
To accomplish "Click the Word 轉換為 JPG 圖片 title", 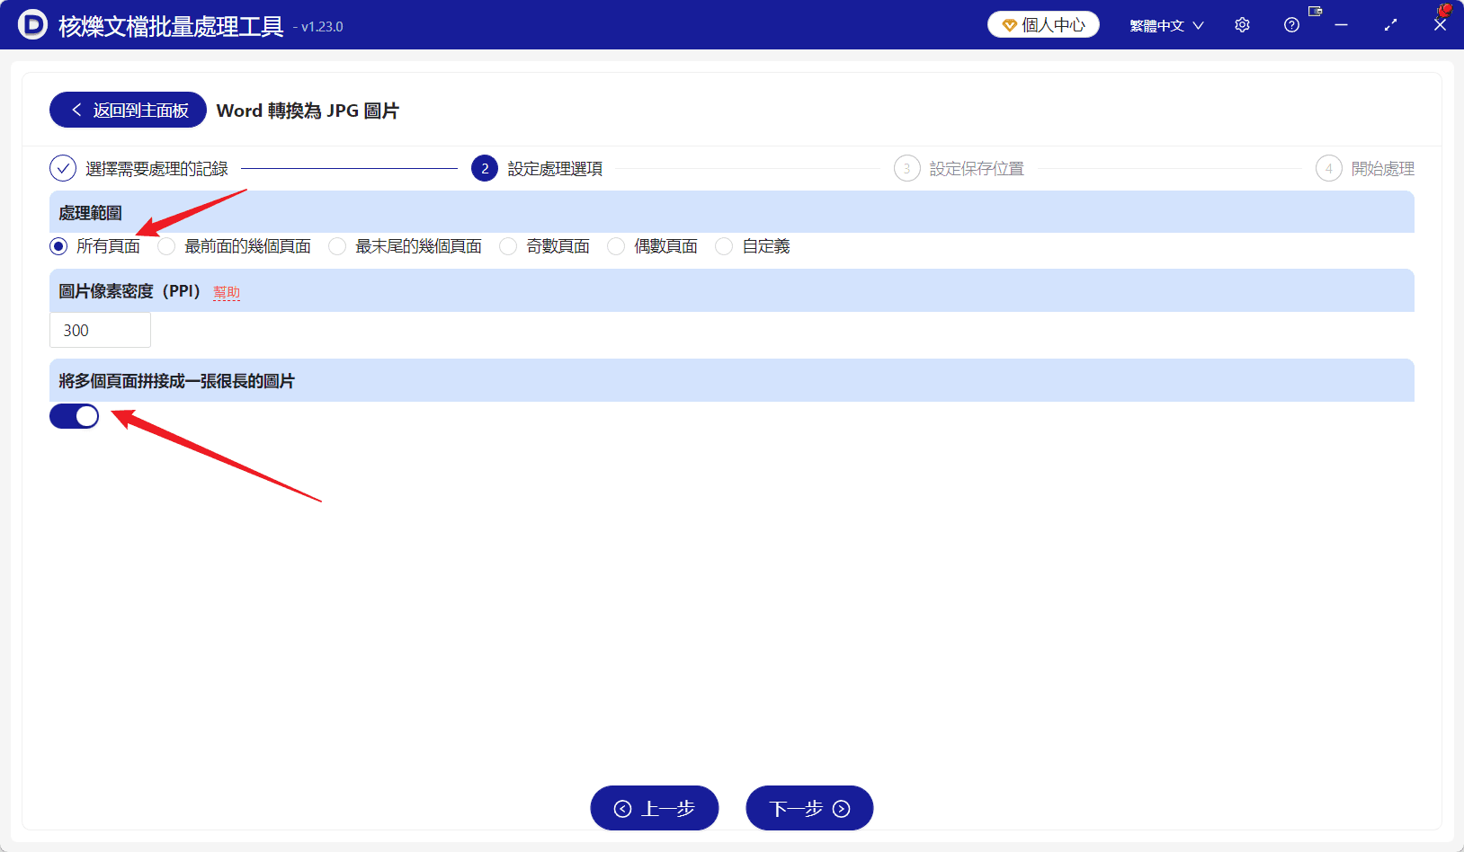I will point(308,111).
